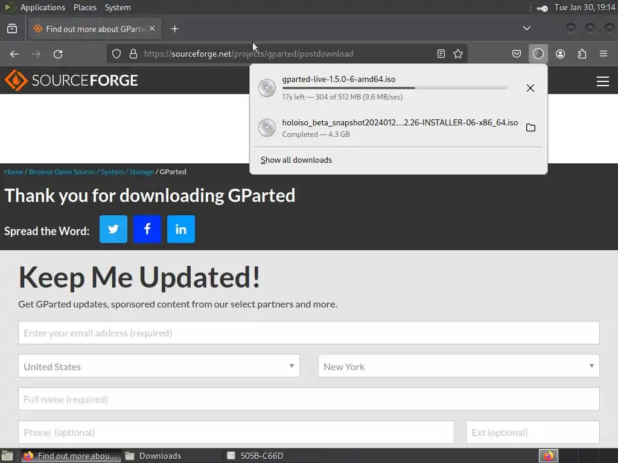This screenshot has width=618, height=463.
Task: Open the extensions puzzle icon
Action: [x=582, y=54]
